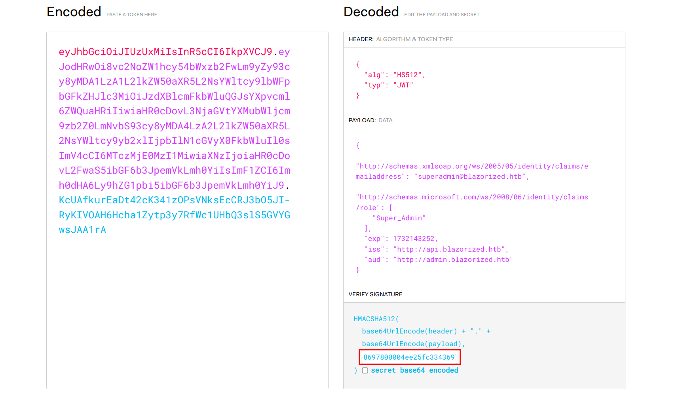Click the base64UrlEncode(payload) line
This screenshot has width=682, height=394.
click(x=413, y=344)
